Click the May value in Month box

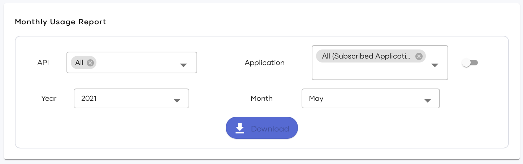316,98
